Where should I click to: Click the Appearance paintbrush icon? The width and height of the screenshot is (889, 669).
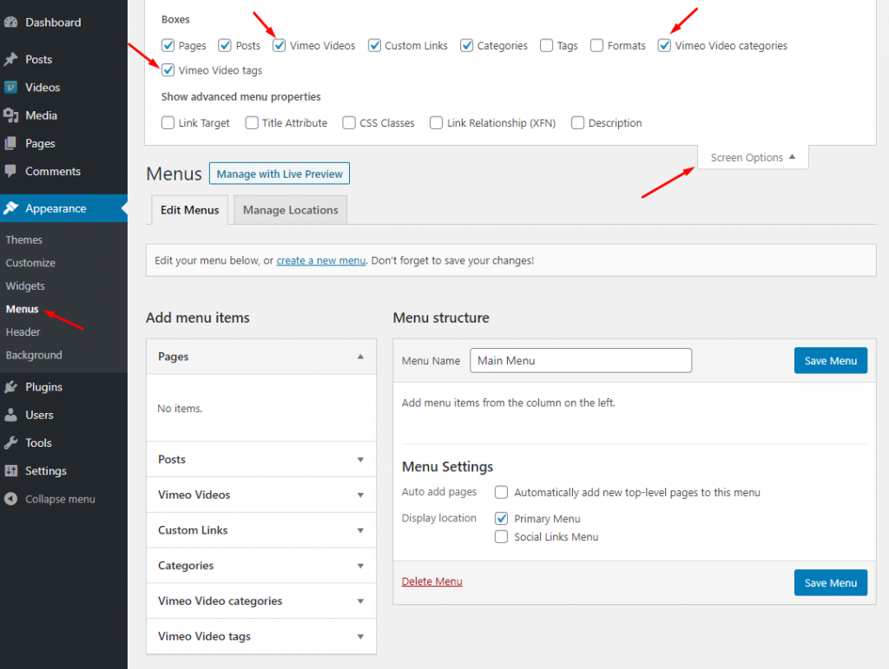10,208
